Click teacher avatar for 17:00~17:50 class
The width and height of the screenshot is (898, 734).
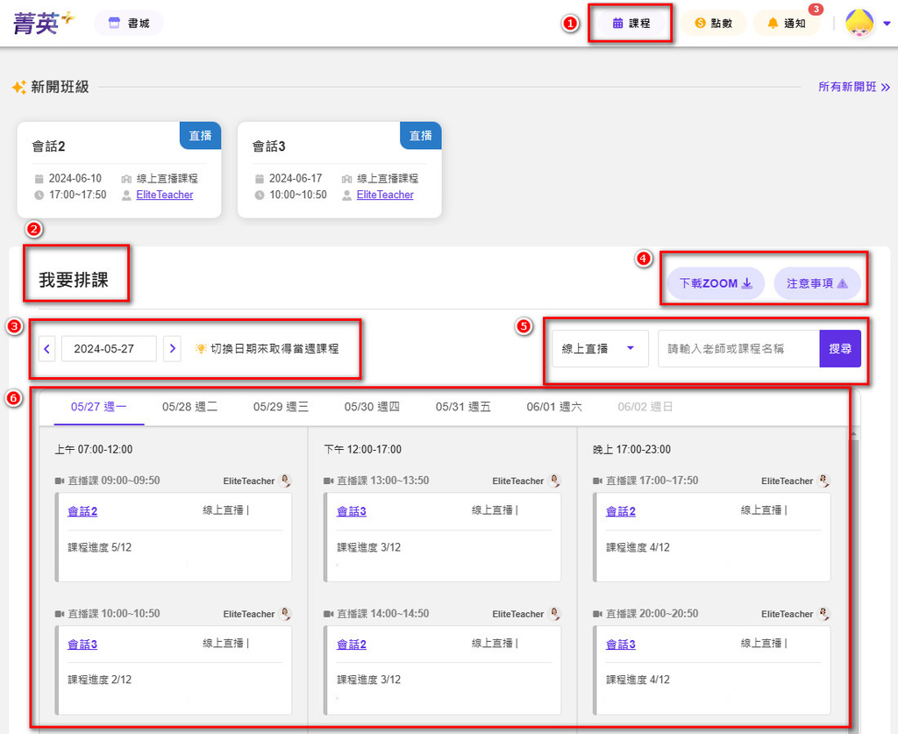tap(823, 481)
